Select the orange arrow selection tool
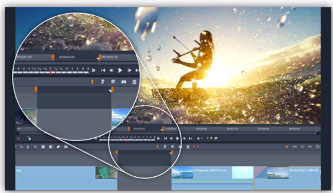This screenshot has width=333, height=193. tap(287, 147)
